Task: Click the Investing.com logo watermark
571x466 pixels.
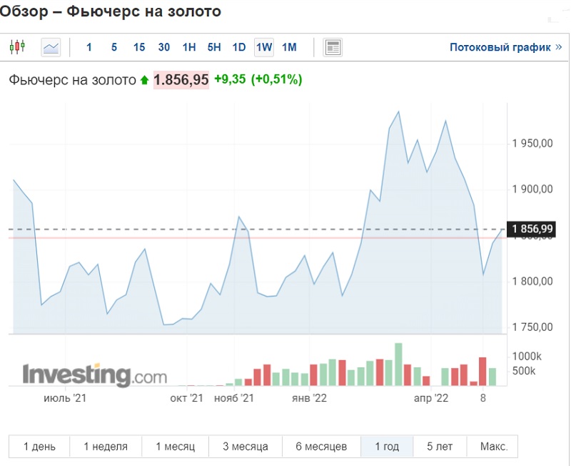Action: pos(94,374)
